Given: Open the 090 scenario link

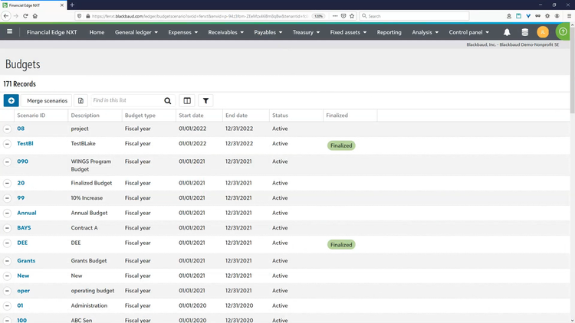Looking at the screenshot, I should click(x=22, y=161).
